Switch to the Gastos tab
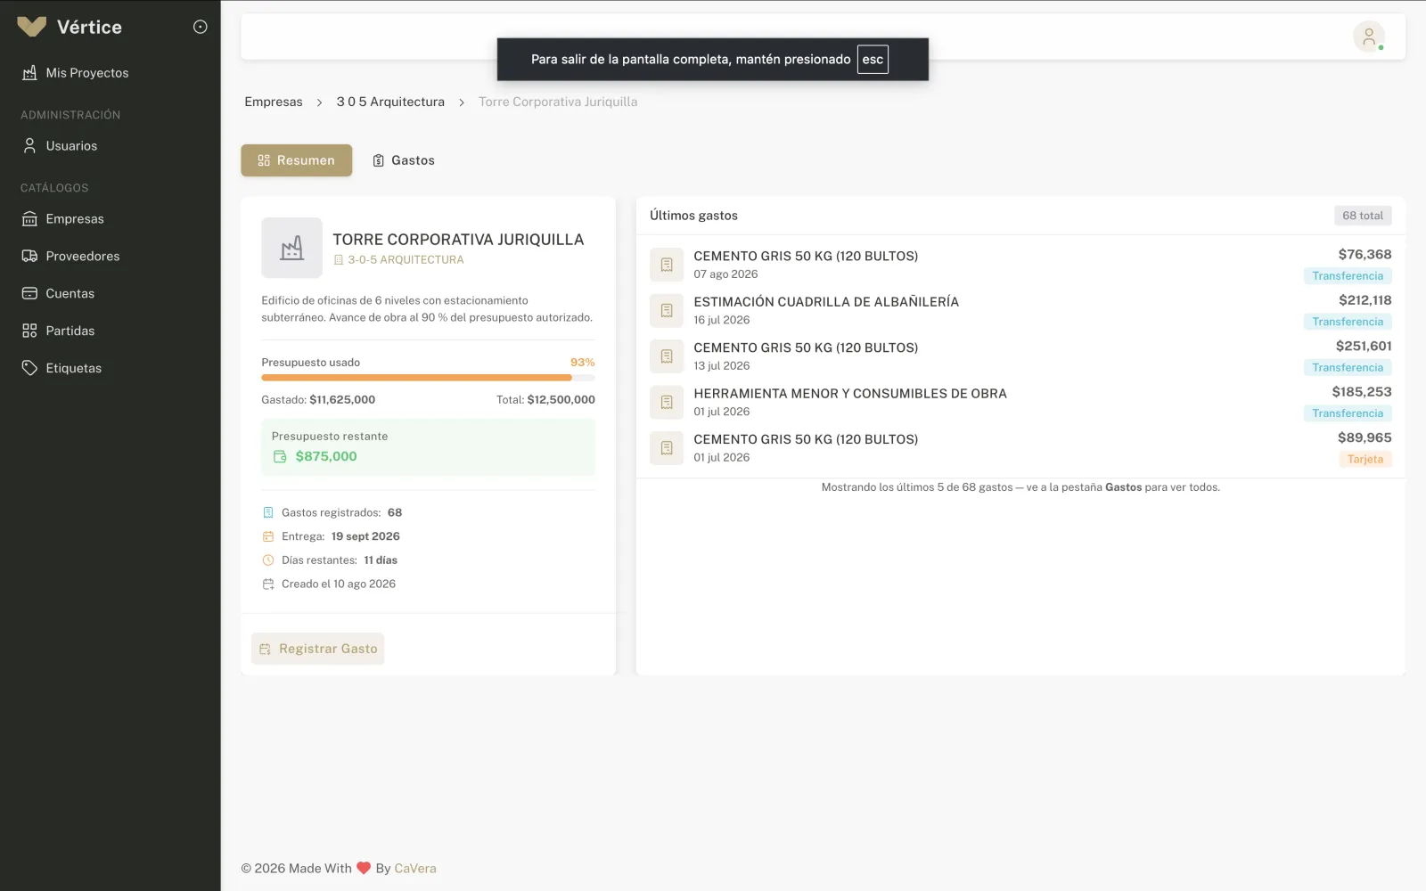Viewport: 1426px width, 891px height. 404,160
